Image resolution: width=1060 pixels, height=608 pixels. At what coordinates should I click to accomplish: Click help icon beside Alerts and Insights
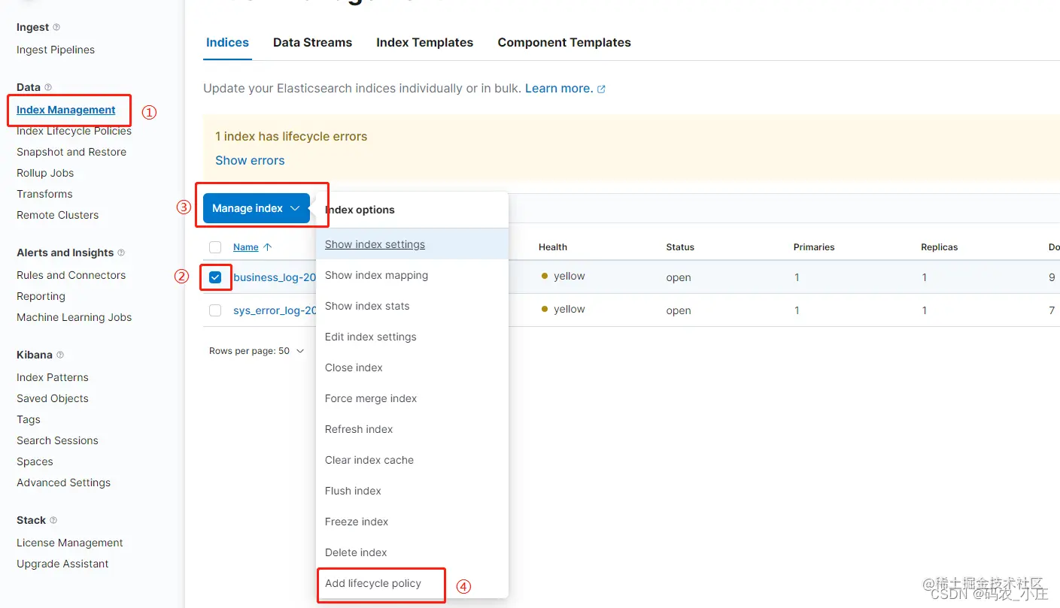[x=121, y=253]
